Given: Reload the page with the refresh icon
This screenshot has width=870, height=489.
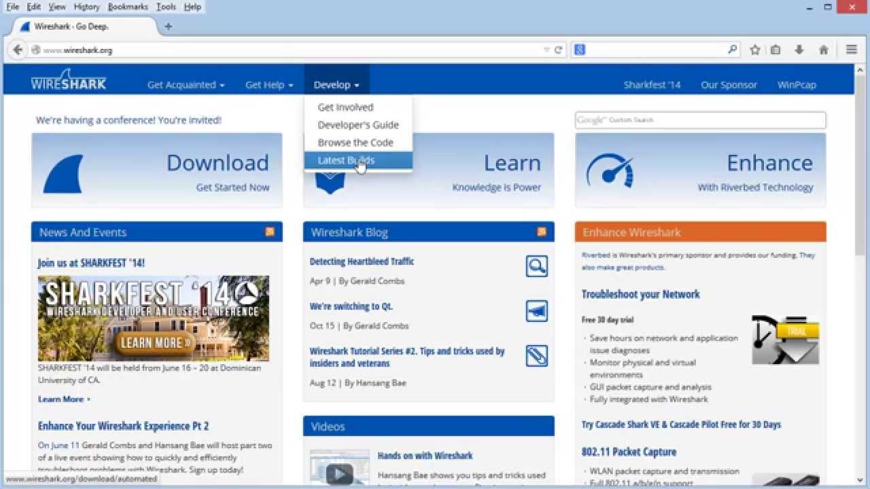Looking at the screenshot, I should pyautogui.click(x=558, y=50).
